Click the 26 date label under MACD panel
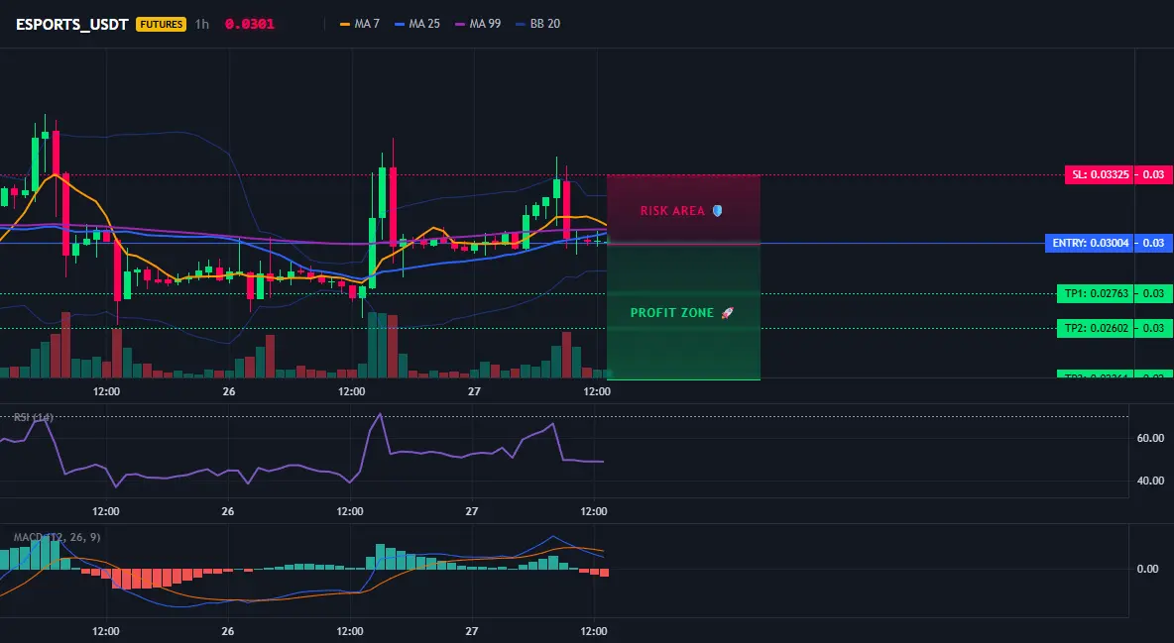 tap(228, 631)
